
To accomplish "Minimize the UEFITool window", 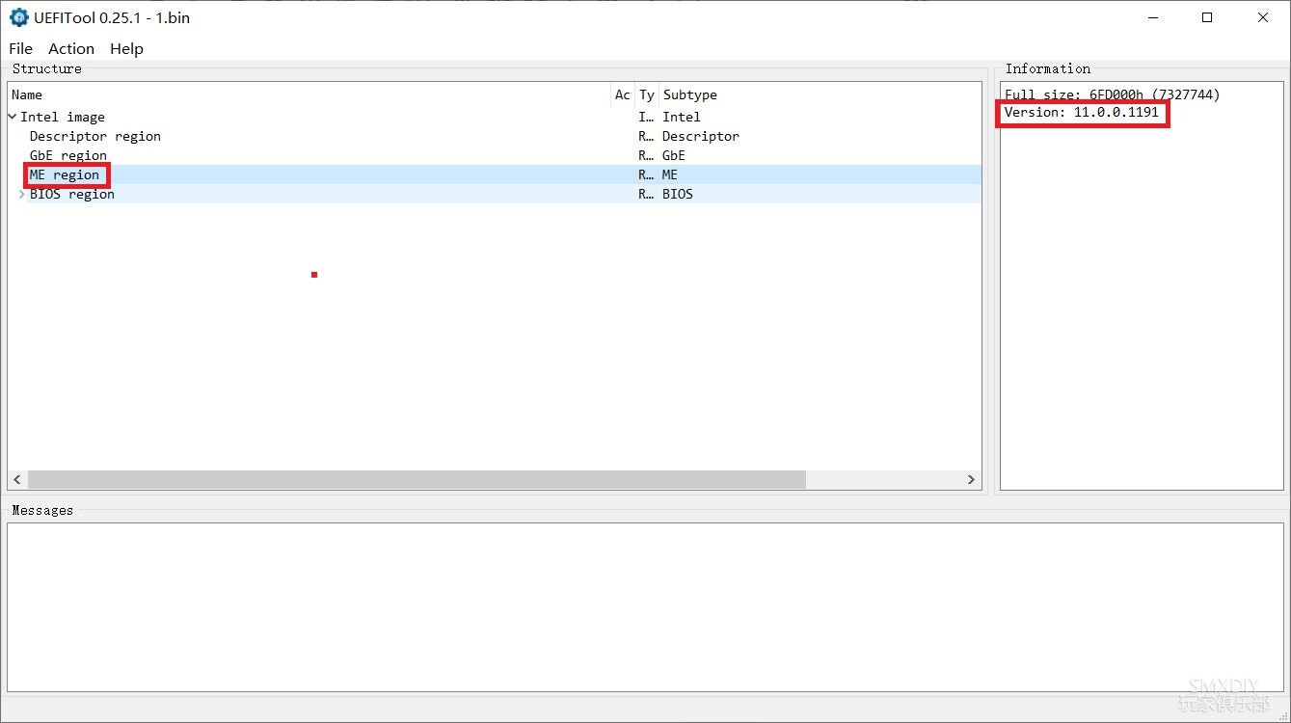I will pos(1151,17).
